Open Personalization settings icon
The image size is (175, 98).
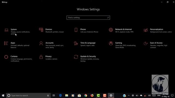(x=146, y=30)
